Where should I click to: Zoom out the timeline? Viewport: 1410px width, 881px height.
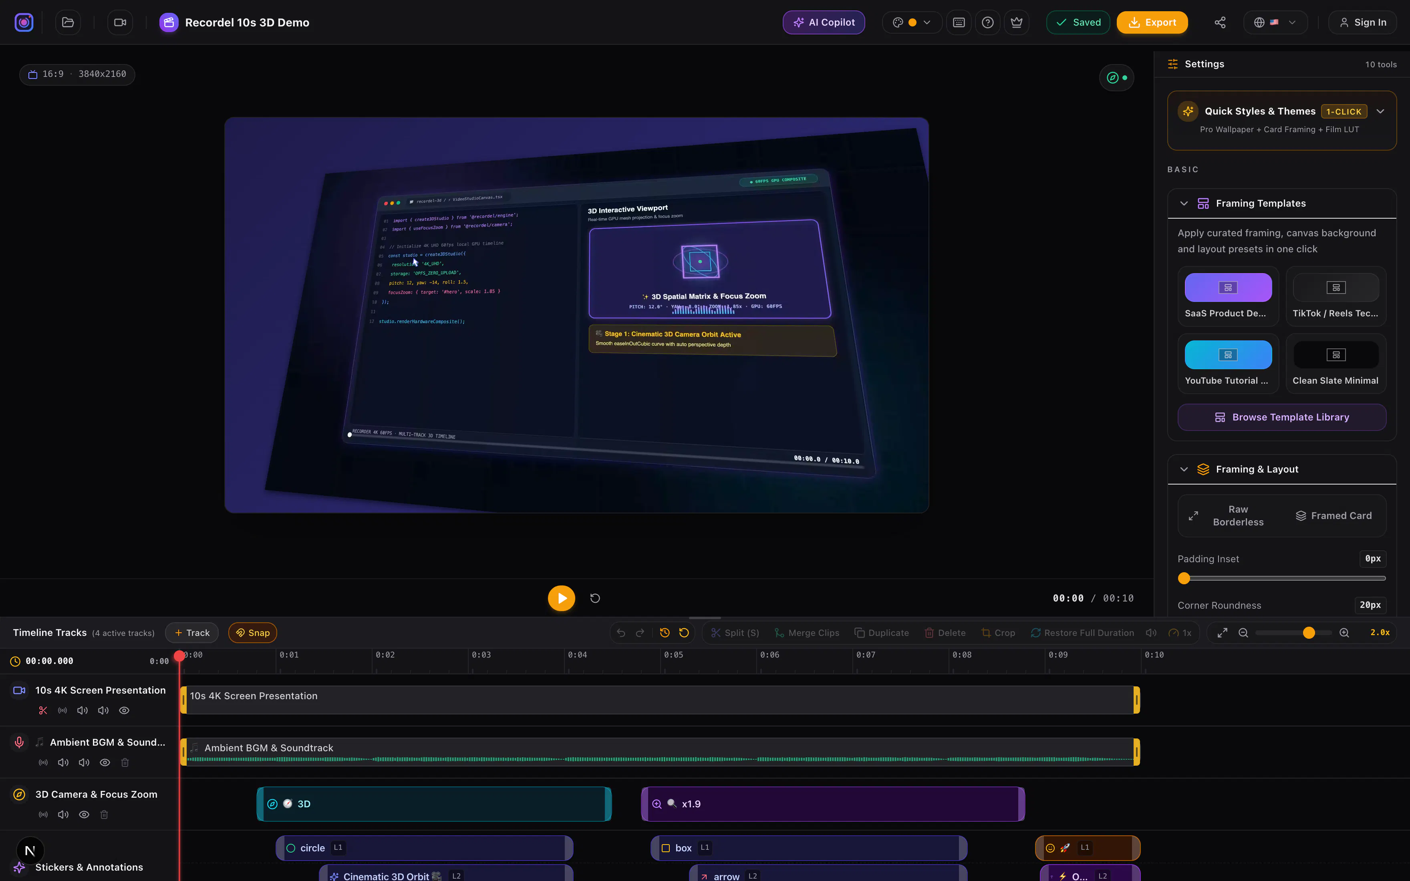[1243, 633]
